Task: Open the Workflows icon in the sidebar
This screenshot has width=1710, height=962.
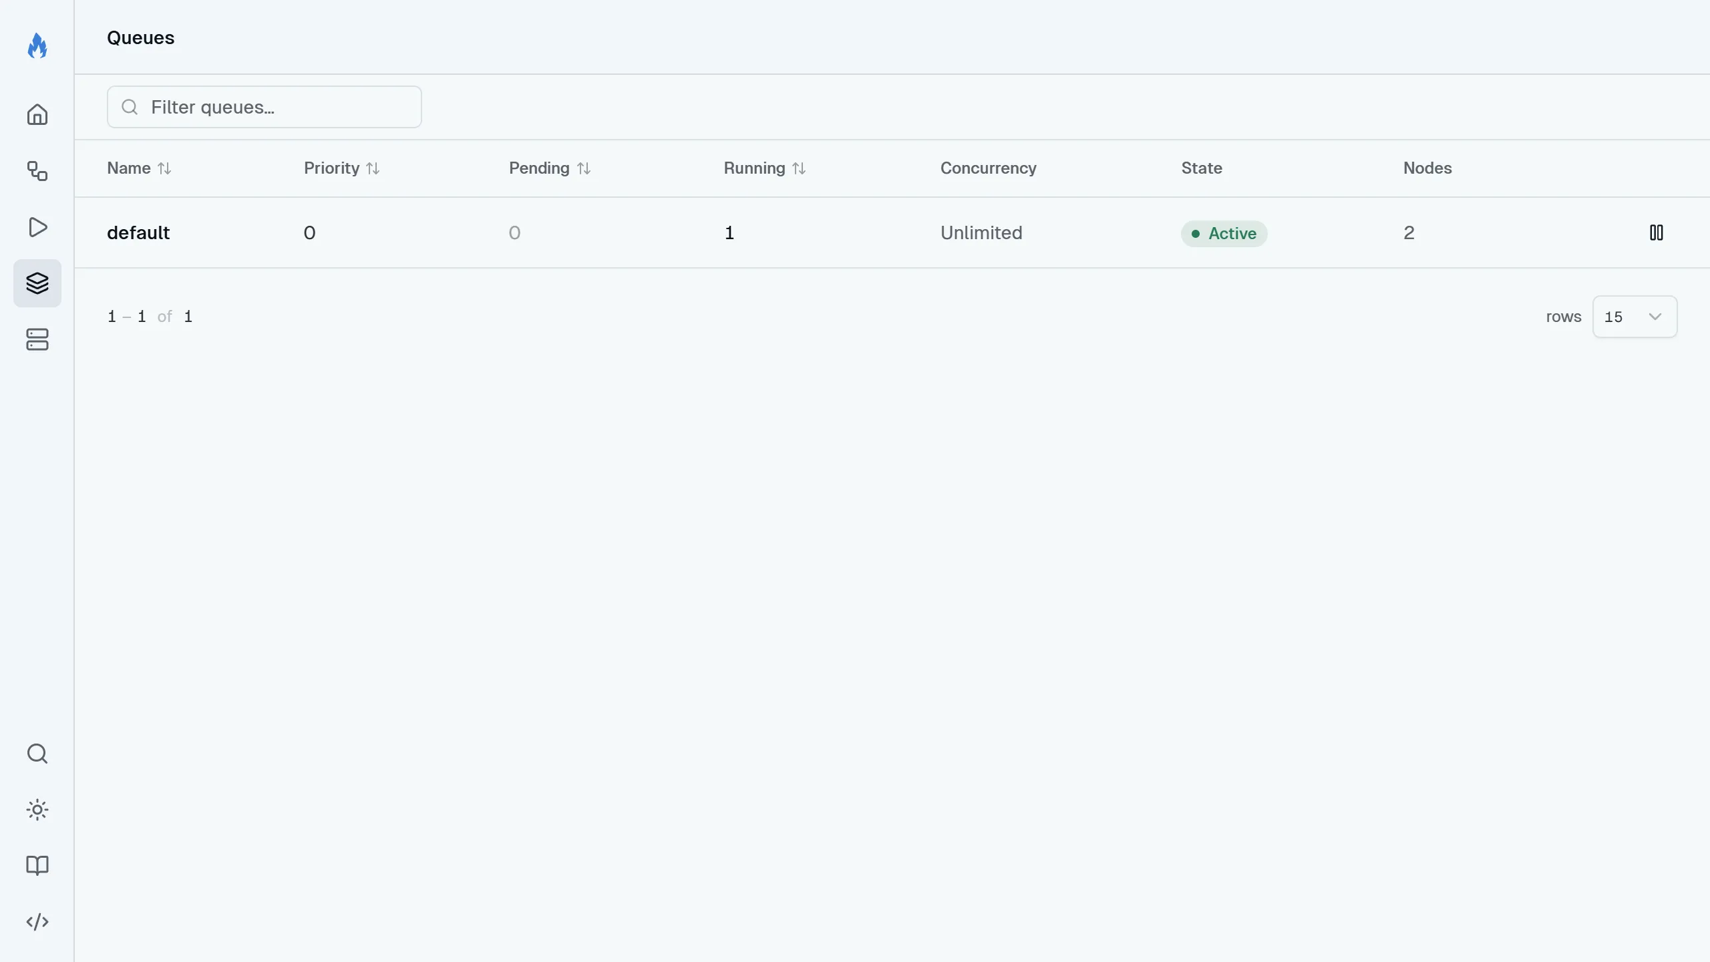Action: [37, 171]
